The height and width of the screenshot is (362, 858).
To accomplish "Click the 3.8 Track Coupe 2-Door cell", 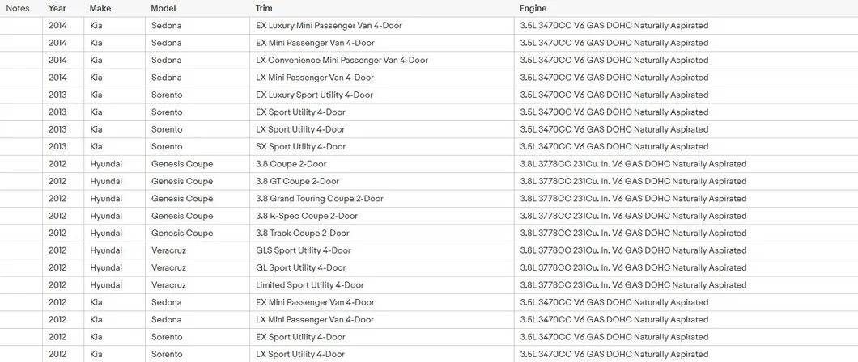I will click(x=302, y=234).
